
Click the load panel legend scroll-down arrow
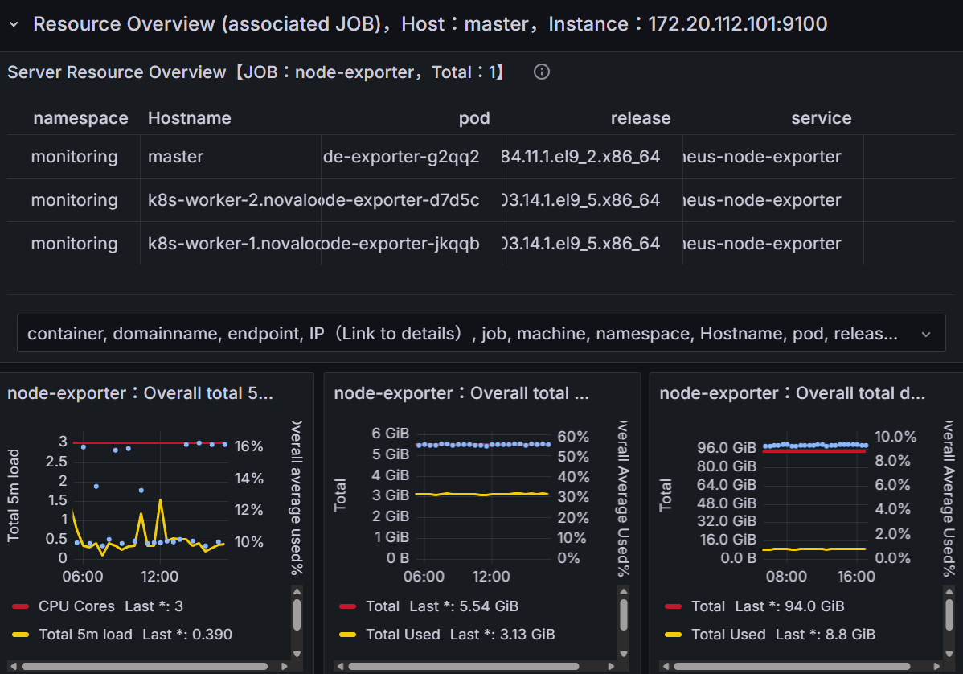coord(297,655)
